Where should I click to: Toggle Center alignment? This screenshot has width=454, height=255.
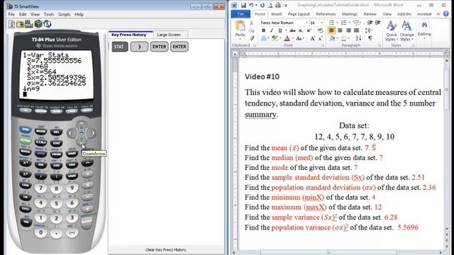coord(340,30)
